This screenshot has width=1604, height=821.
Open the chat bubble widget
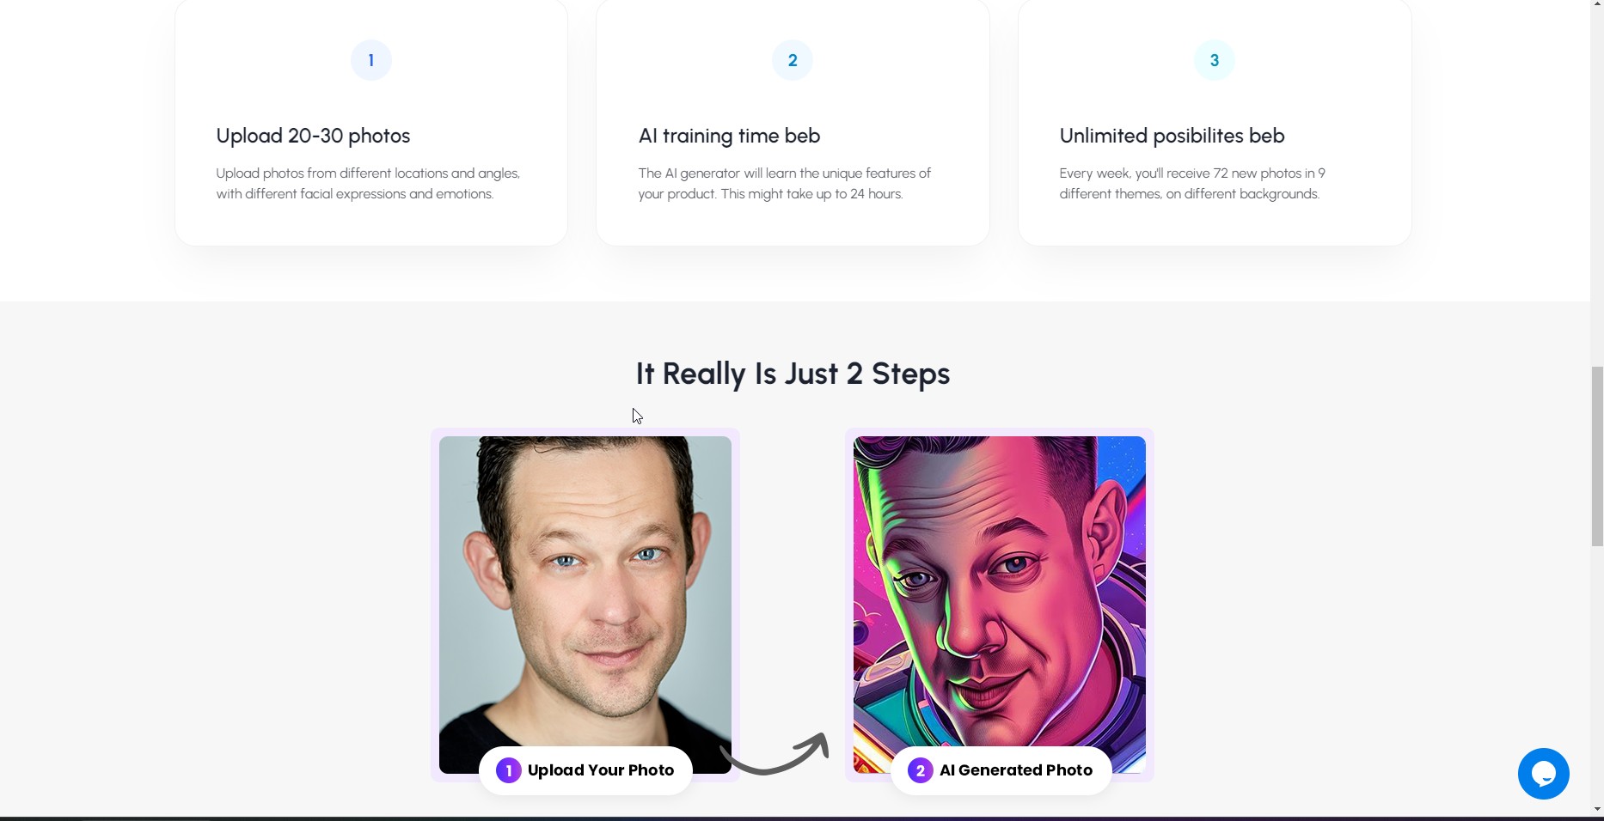pos(1544,774)
